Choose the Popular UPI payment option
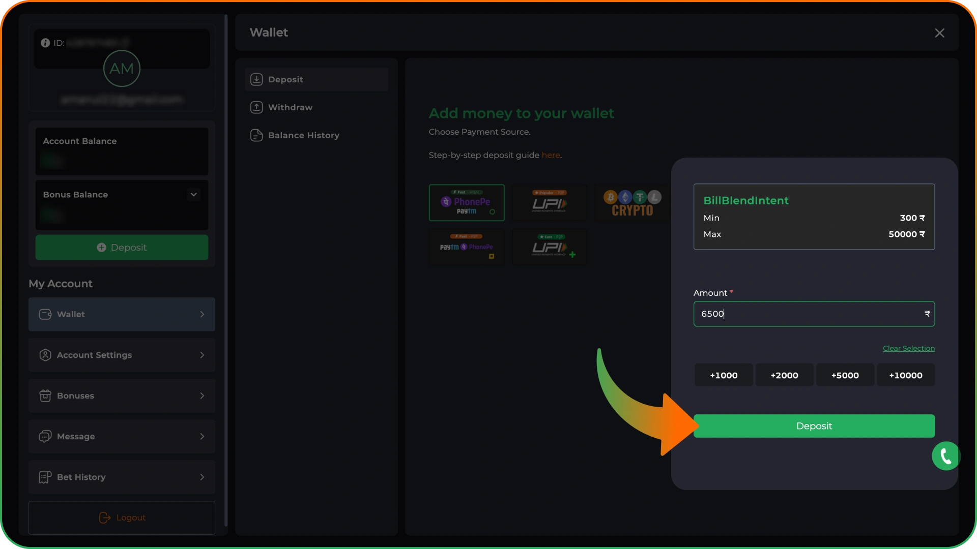Image resolution: width=977 pixels, height=549 pixels. click(550, 202)
